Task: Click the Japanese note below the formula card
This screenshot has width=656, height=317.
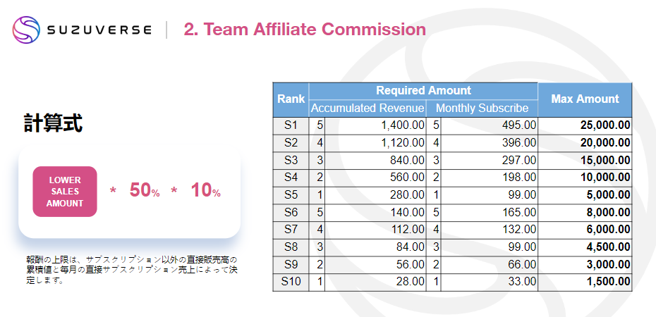Action: pos(132,270)
